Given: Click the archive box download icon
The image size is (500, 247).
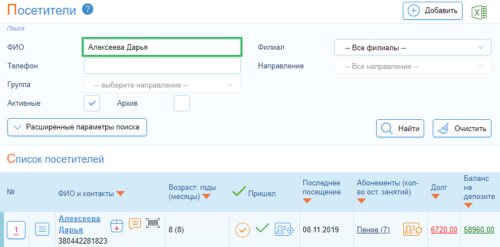Looking at the screenshot, I should 117,226.
